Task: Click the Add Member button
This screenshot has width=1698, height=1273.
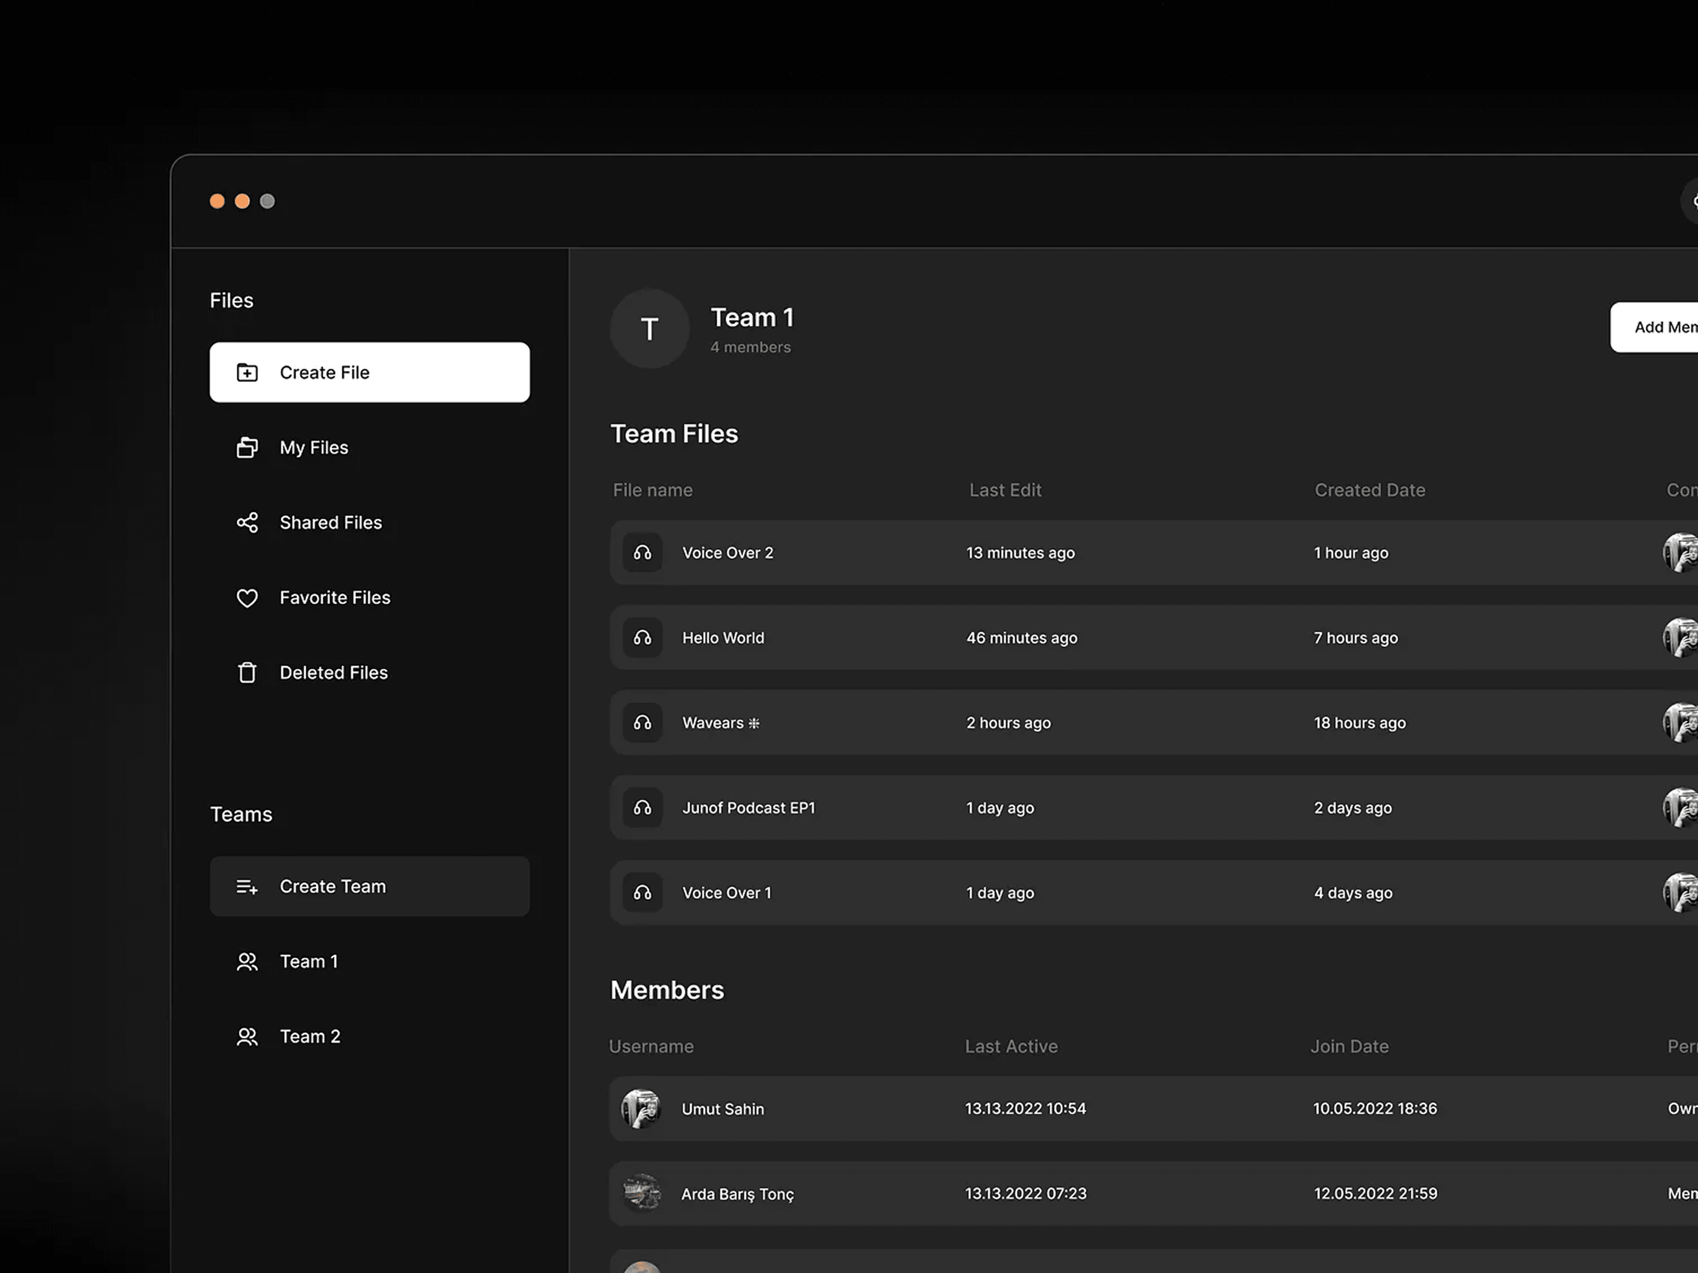Action: point(1655,328)
